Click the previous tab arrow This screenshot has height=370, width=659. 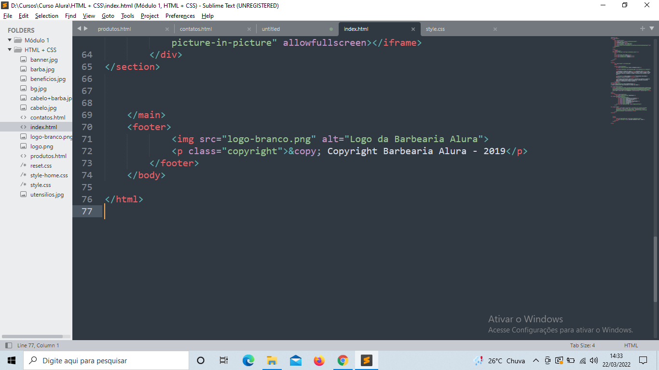pyautogui.click(x=79, y=28)
